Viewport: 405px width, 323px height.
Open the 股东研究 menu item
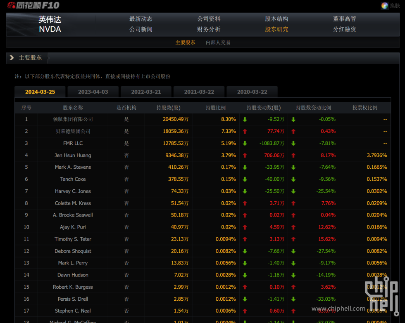tap(276, 29)
